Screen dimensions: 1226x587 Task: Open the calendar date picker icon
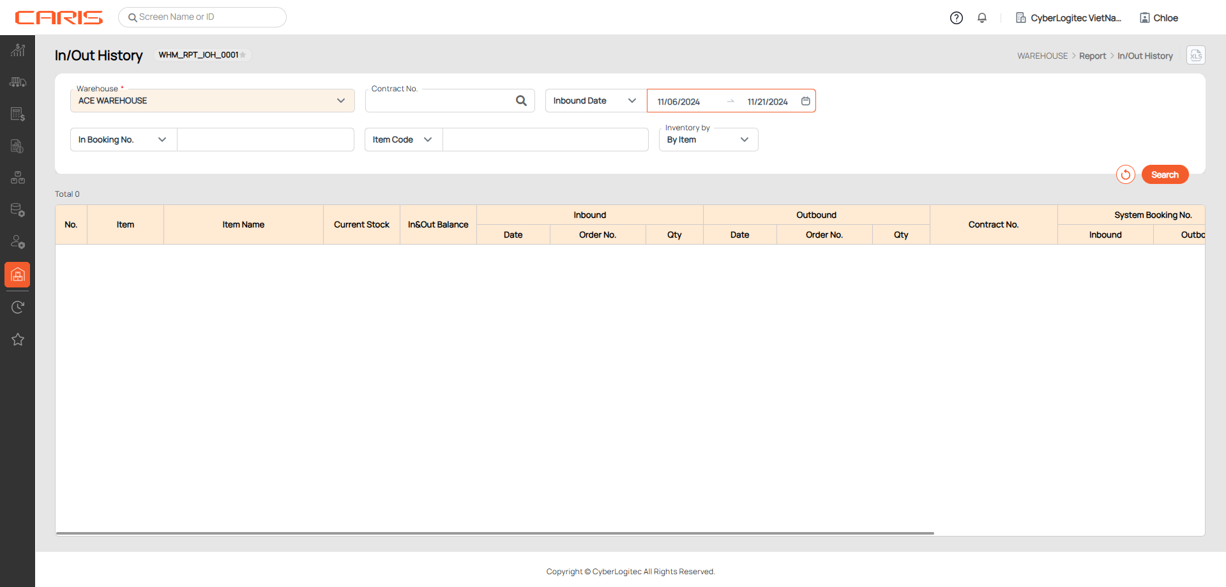[806, 101]
